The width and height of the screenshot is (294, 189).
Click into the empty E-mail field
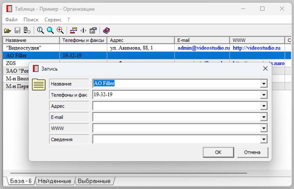click(176, 117)
